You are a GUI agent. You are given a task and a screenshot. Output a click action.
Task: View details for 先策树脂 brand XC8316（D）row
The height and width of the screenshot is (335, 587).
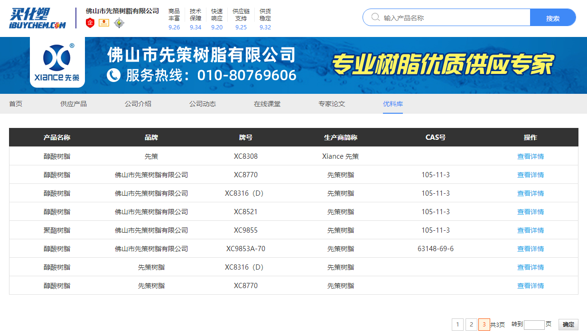(x=531, y=267)
